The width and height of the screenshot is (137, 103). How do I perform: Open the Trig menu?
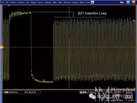coord(27,2)
